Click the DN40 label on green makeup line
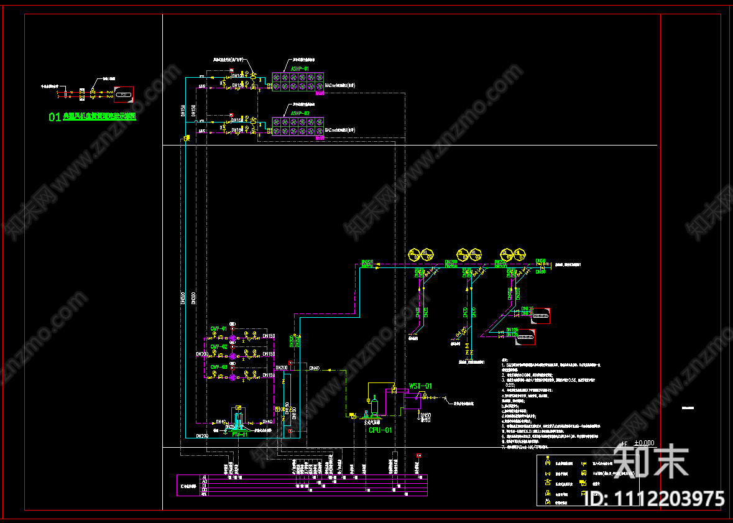The image size is (733, 523). (x=314, y=369)
